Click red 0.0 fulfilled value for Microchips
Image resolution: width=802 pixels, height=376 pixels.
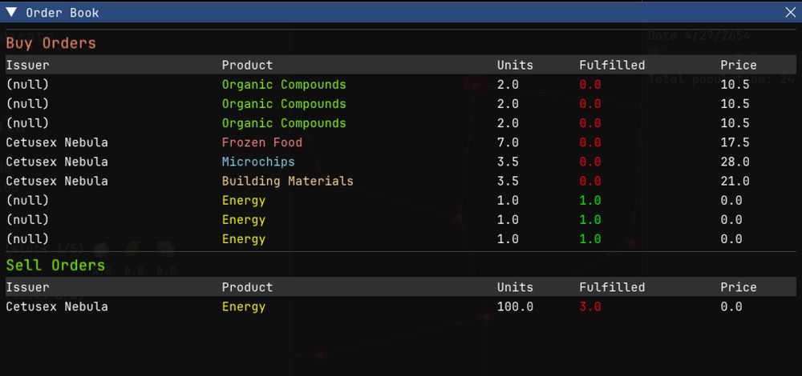[x=590, y=162]
